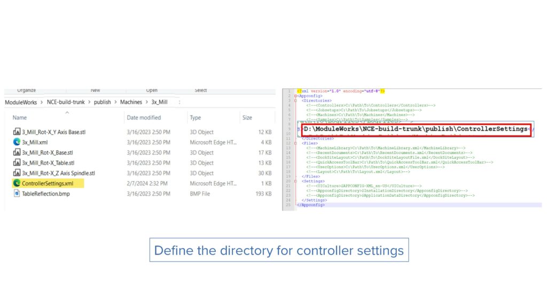
Task: Select the 3_Mill_Rot-X_Y Axis Base.stl file icon
Action: (x=17, y=132)
